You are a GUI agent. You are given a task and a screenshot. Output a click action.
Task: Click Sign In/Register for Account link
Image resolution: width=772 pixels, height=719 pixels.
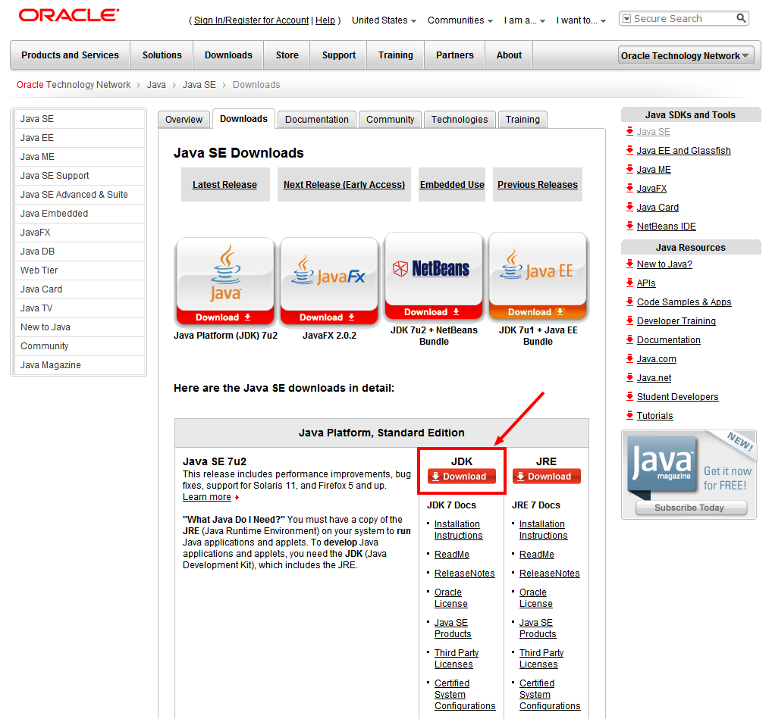[x=251, y=20]
